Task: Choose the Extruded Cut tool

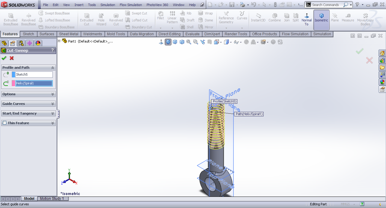Action: tap(87, 20)
